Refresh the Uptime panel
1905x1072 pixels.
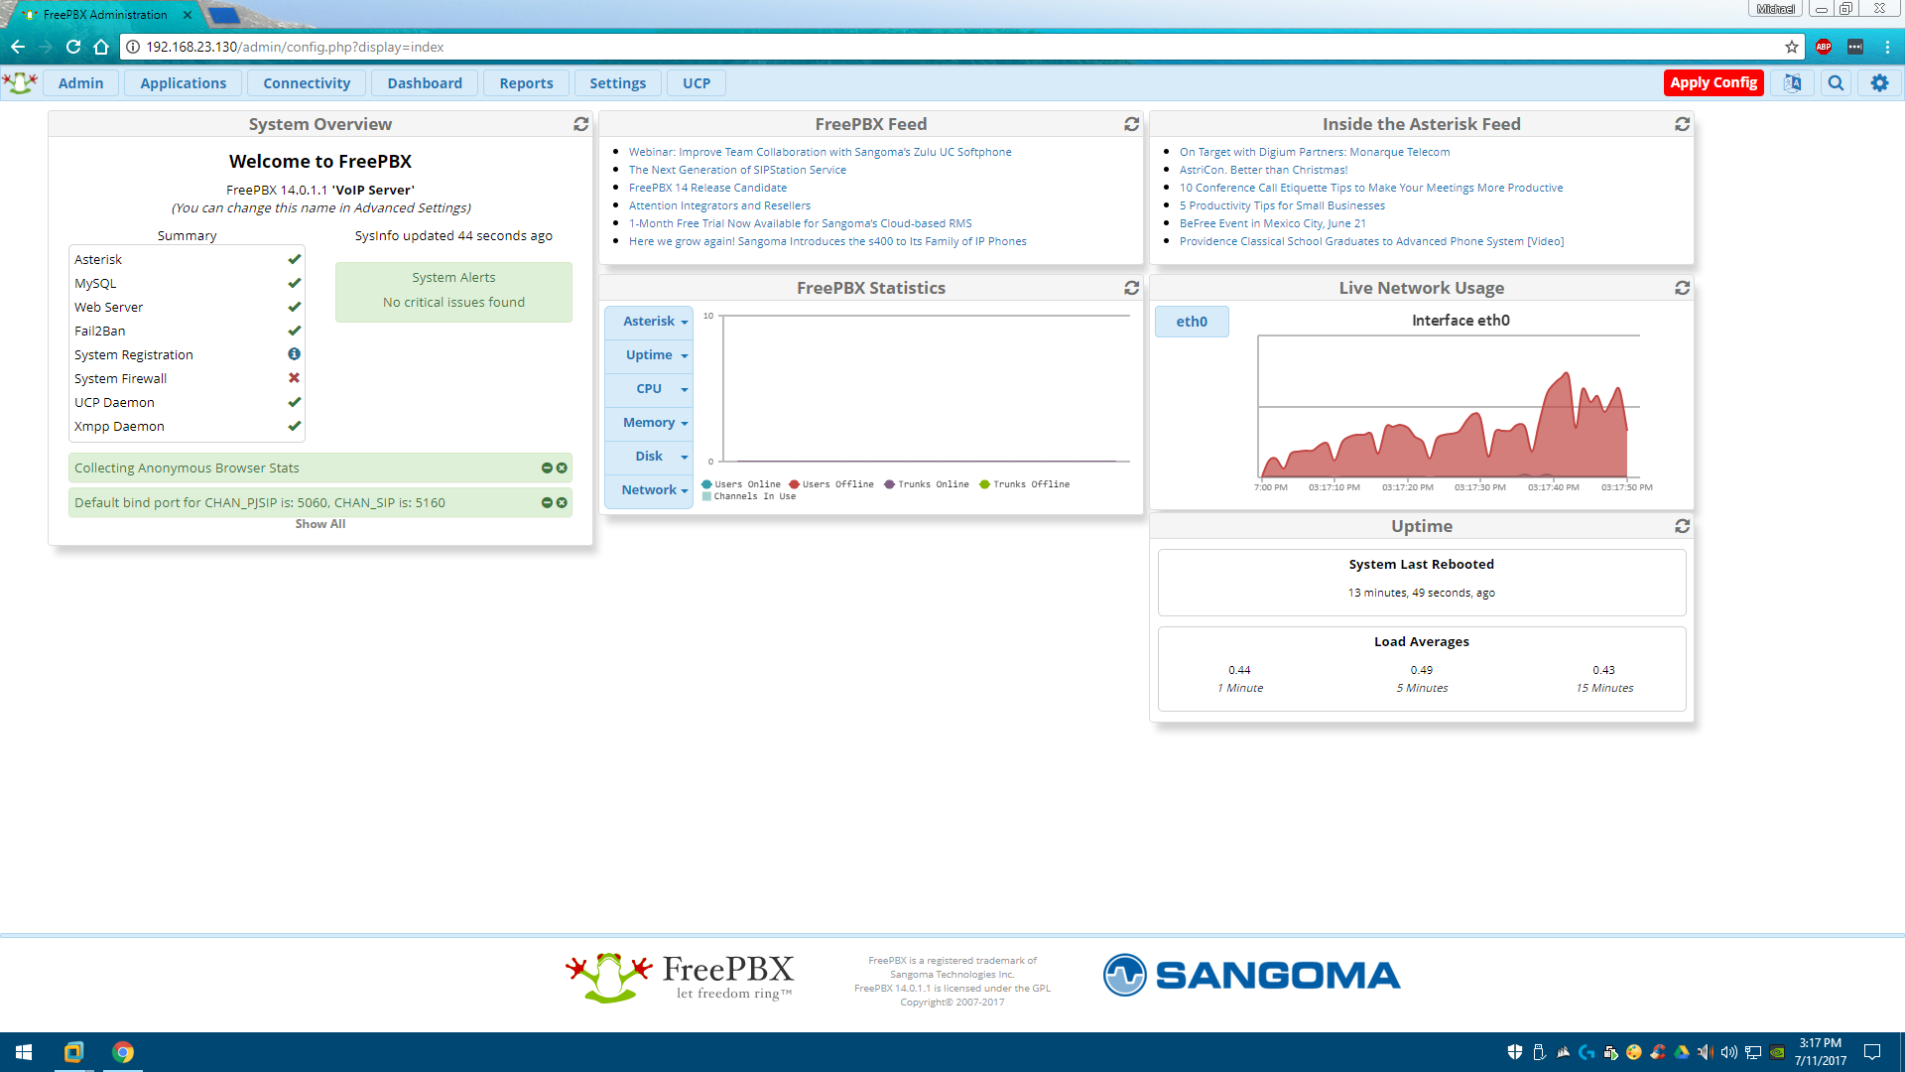1682,526
